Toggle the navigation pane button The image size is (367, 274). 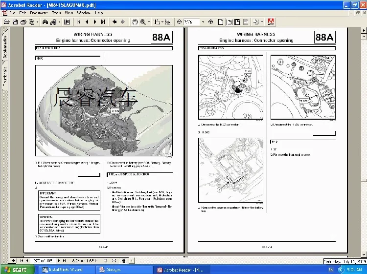67,22
